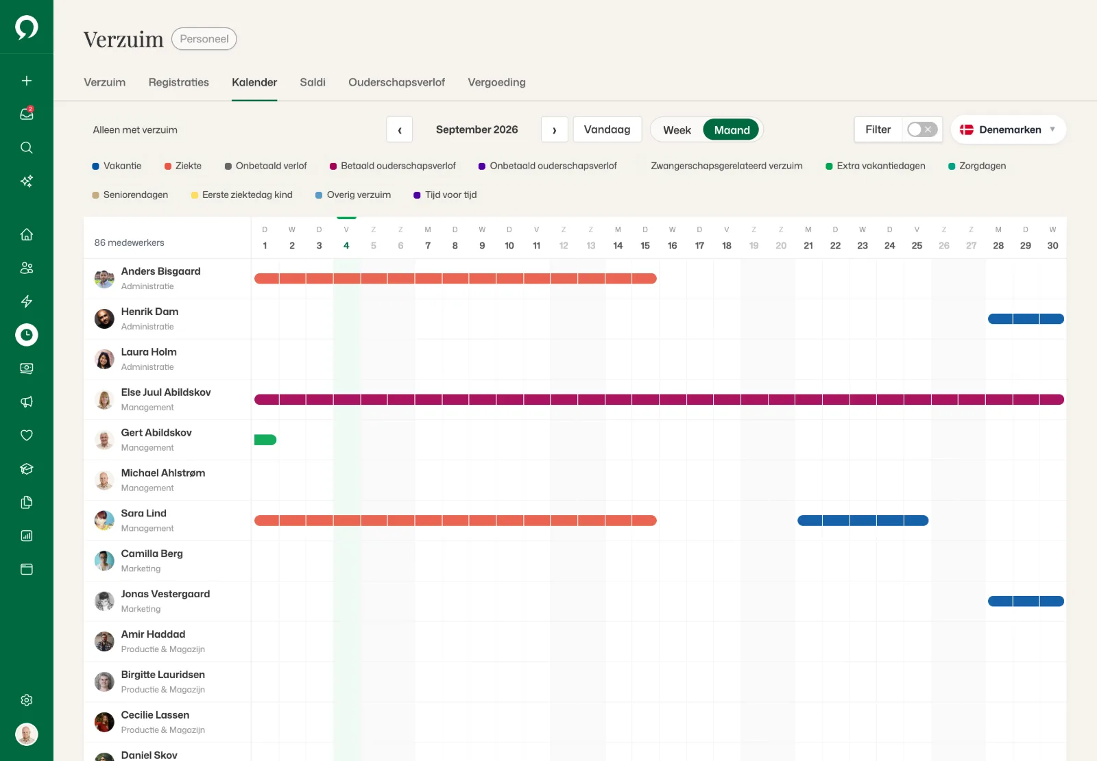Open the Registraties tab
Screen dimensions: 1097x761
pos(179,82)
